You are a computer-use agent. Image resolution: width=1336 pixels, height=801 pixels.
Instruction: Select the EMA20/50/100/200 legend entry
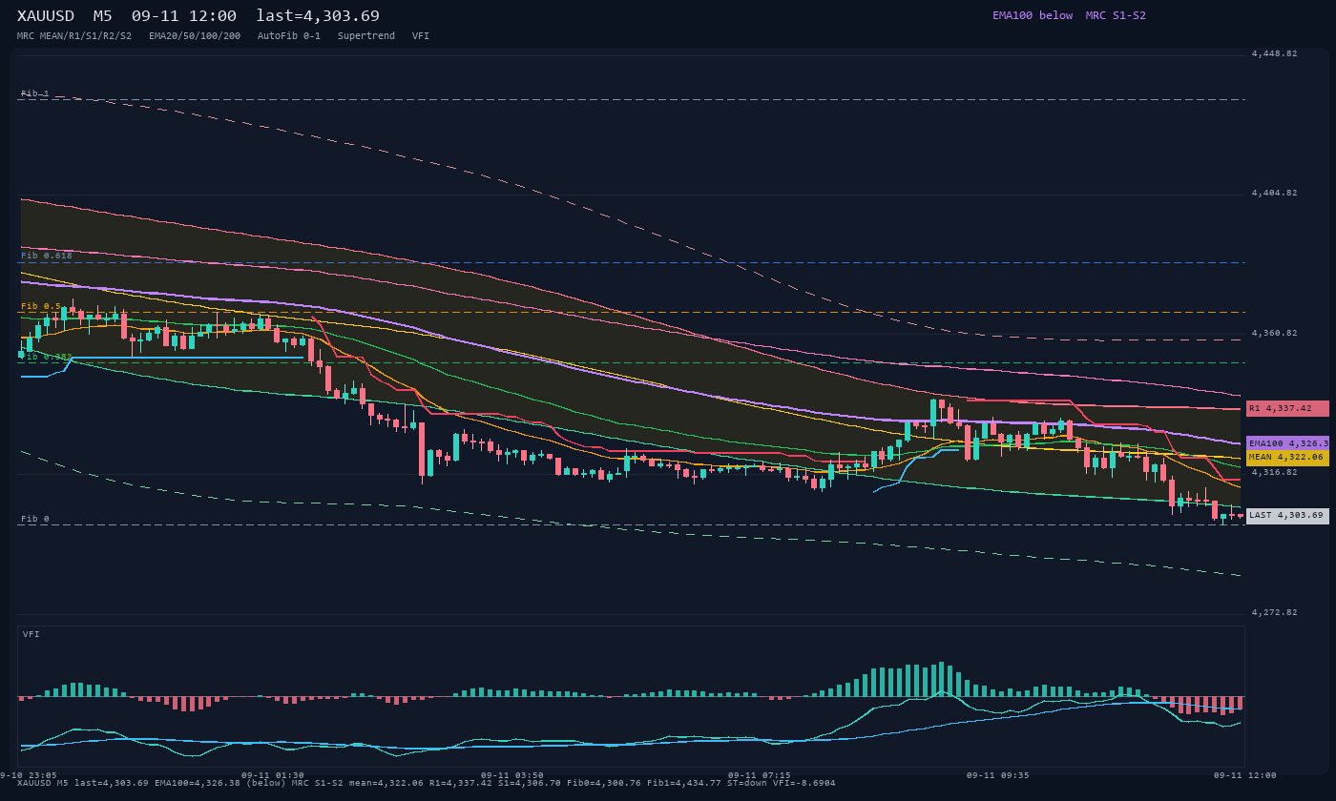(x=195, y=36)
